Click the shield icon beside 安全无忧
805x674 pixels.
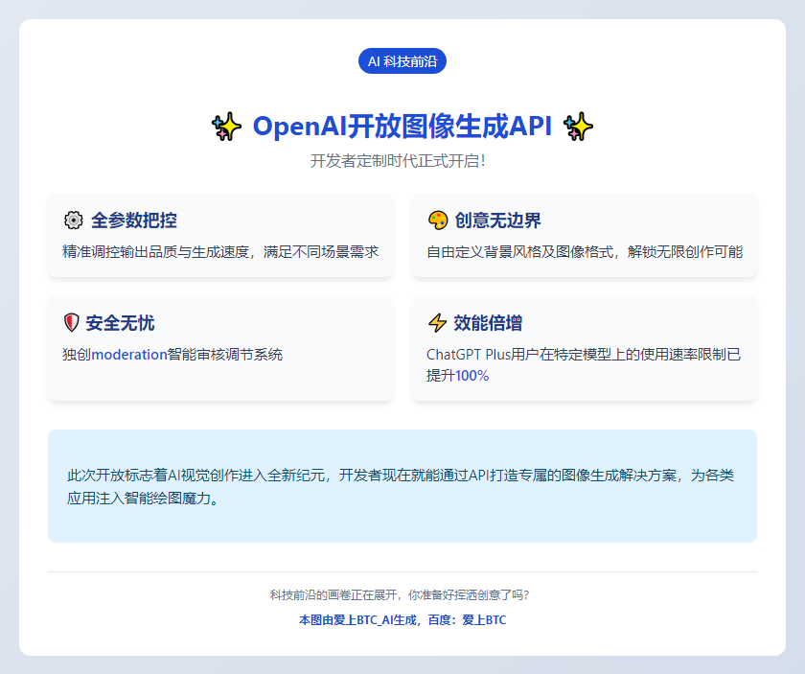click(71, 323)
